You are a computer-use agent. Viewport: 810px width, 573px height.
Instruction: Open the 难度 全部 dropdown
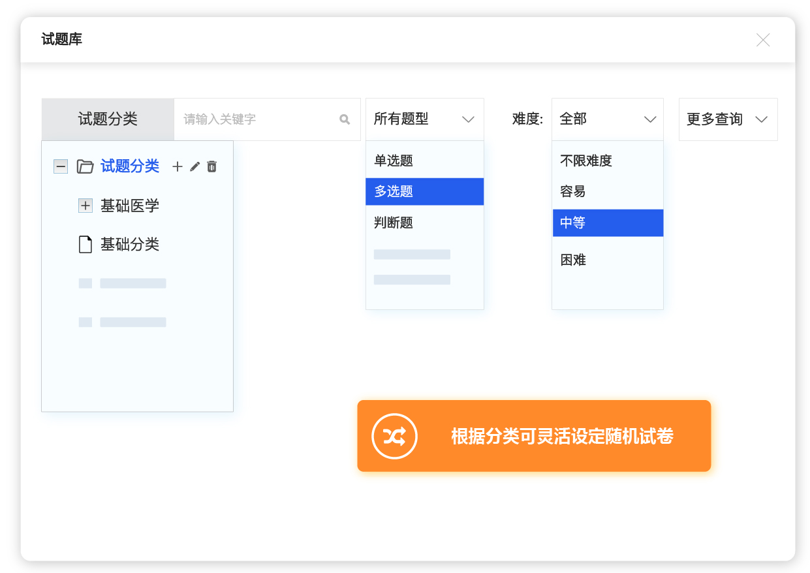click(x=607, y=119)
